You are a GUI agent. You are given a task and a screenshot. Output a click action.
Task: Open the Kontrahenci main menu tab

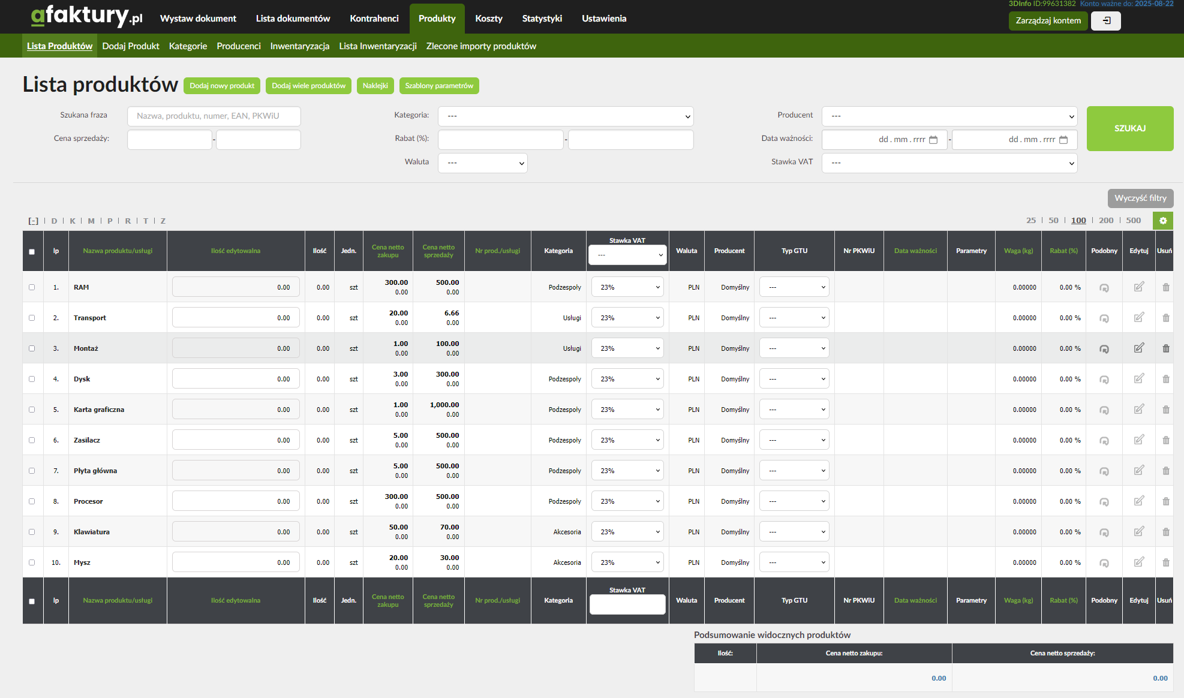coord(374,19)
